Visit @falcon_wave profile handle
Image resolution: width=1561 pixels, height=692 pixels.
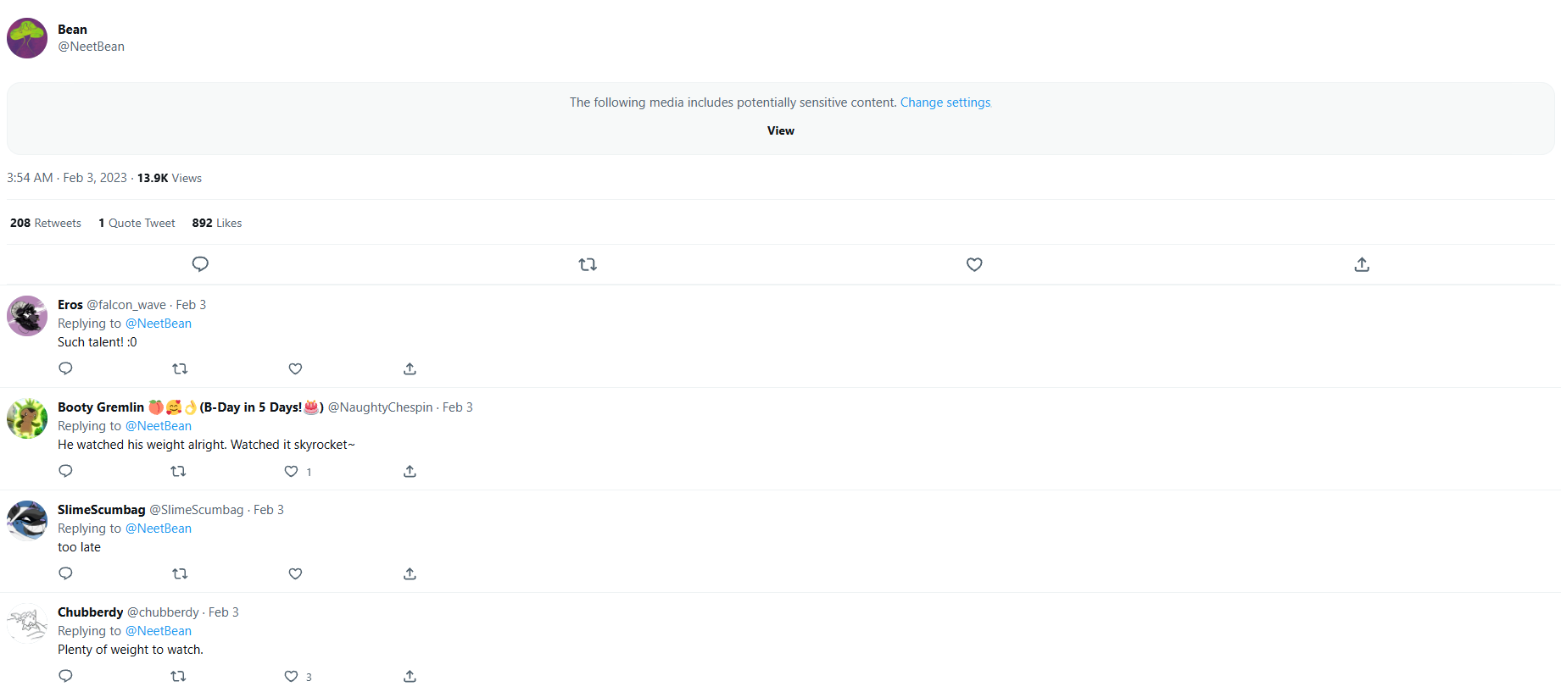[126, 305]
